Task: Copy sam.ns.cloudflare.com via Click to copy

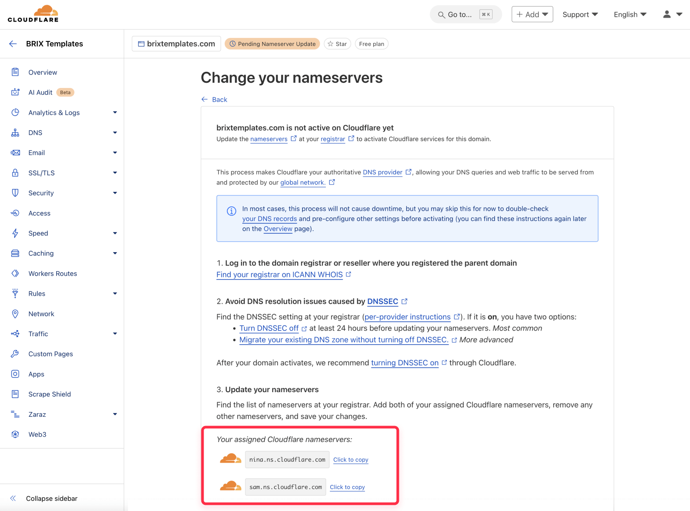Action: click(x=347, y=487)
